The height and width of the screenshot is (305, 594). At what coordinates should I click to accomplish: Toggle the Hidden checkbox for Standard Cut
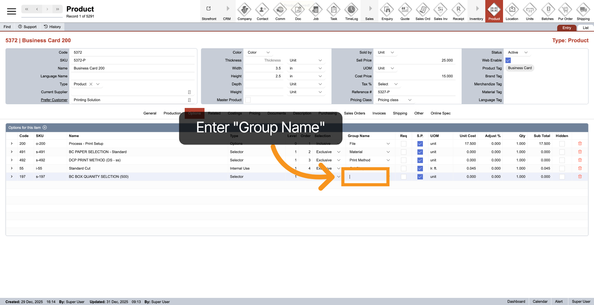coord(562,169)
